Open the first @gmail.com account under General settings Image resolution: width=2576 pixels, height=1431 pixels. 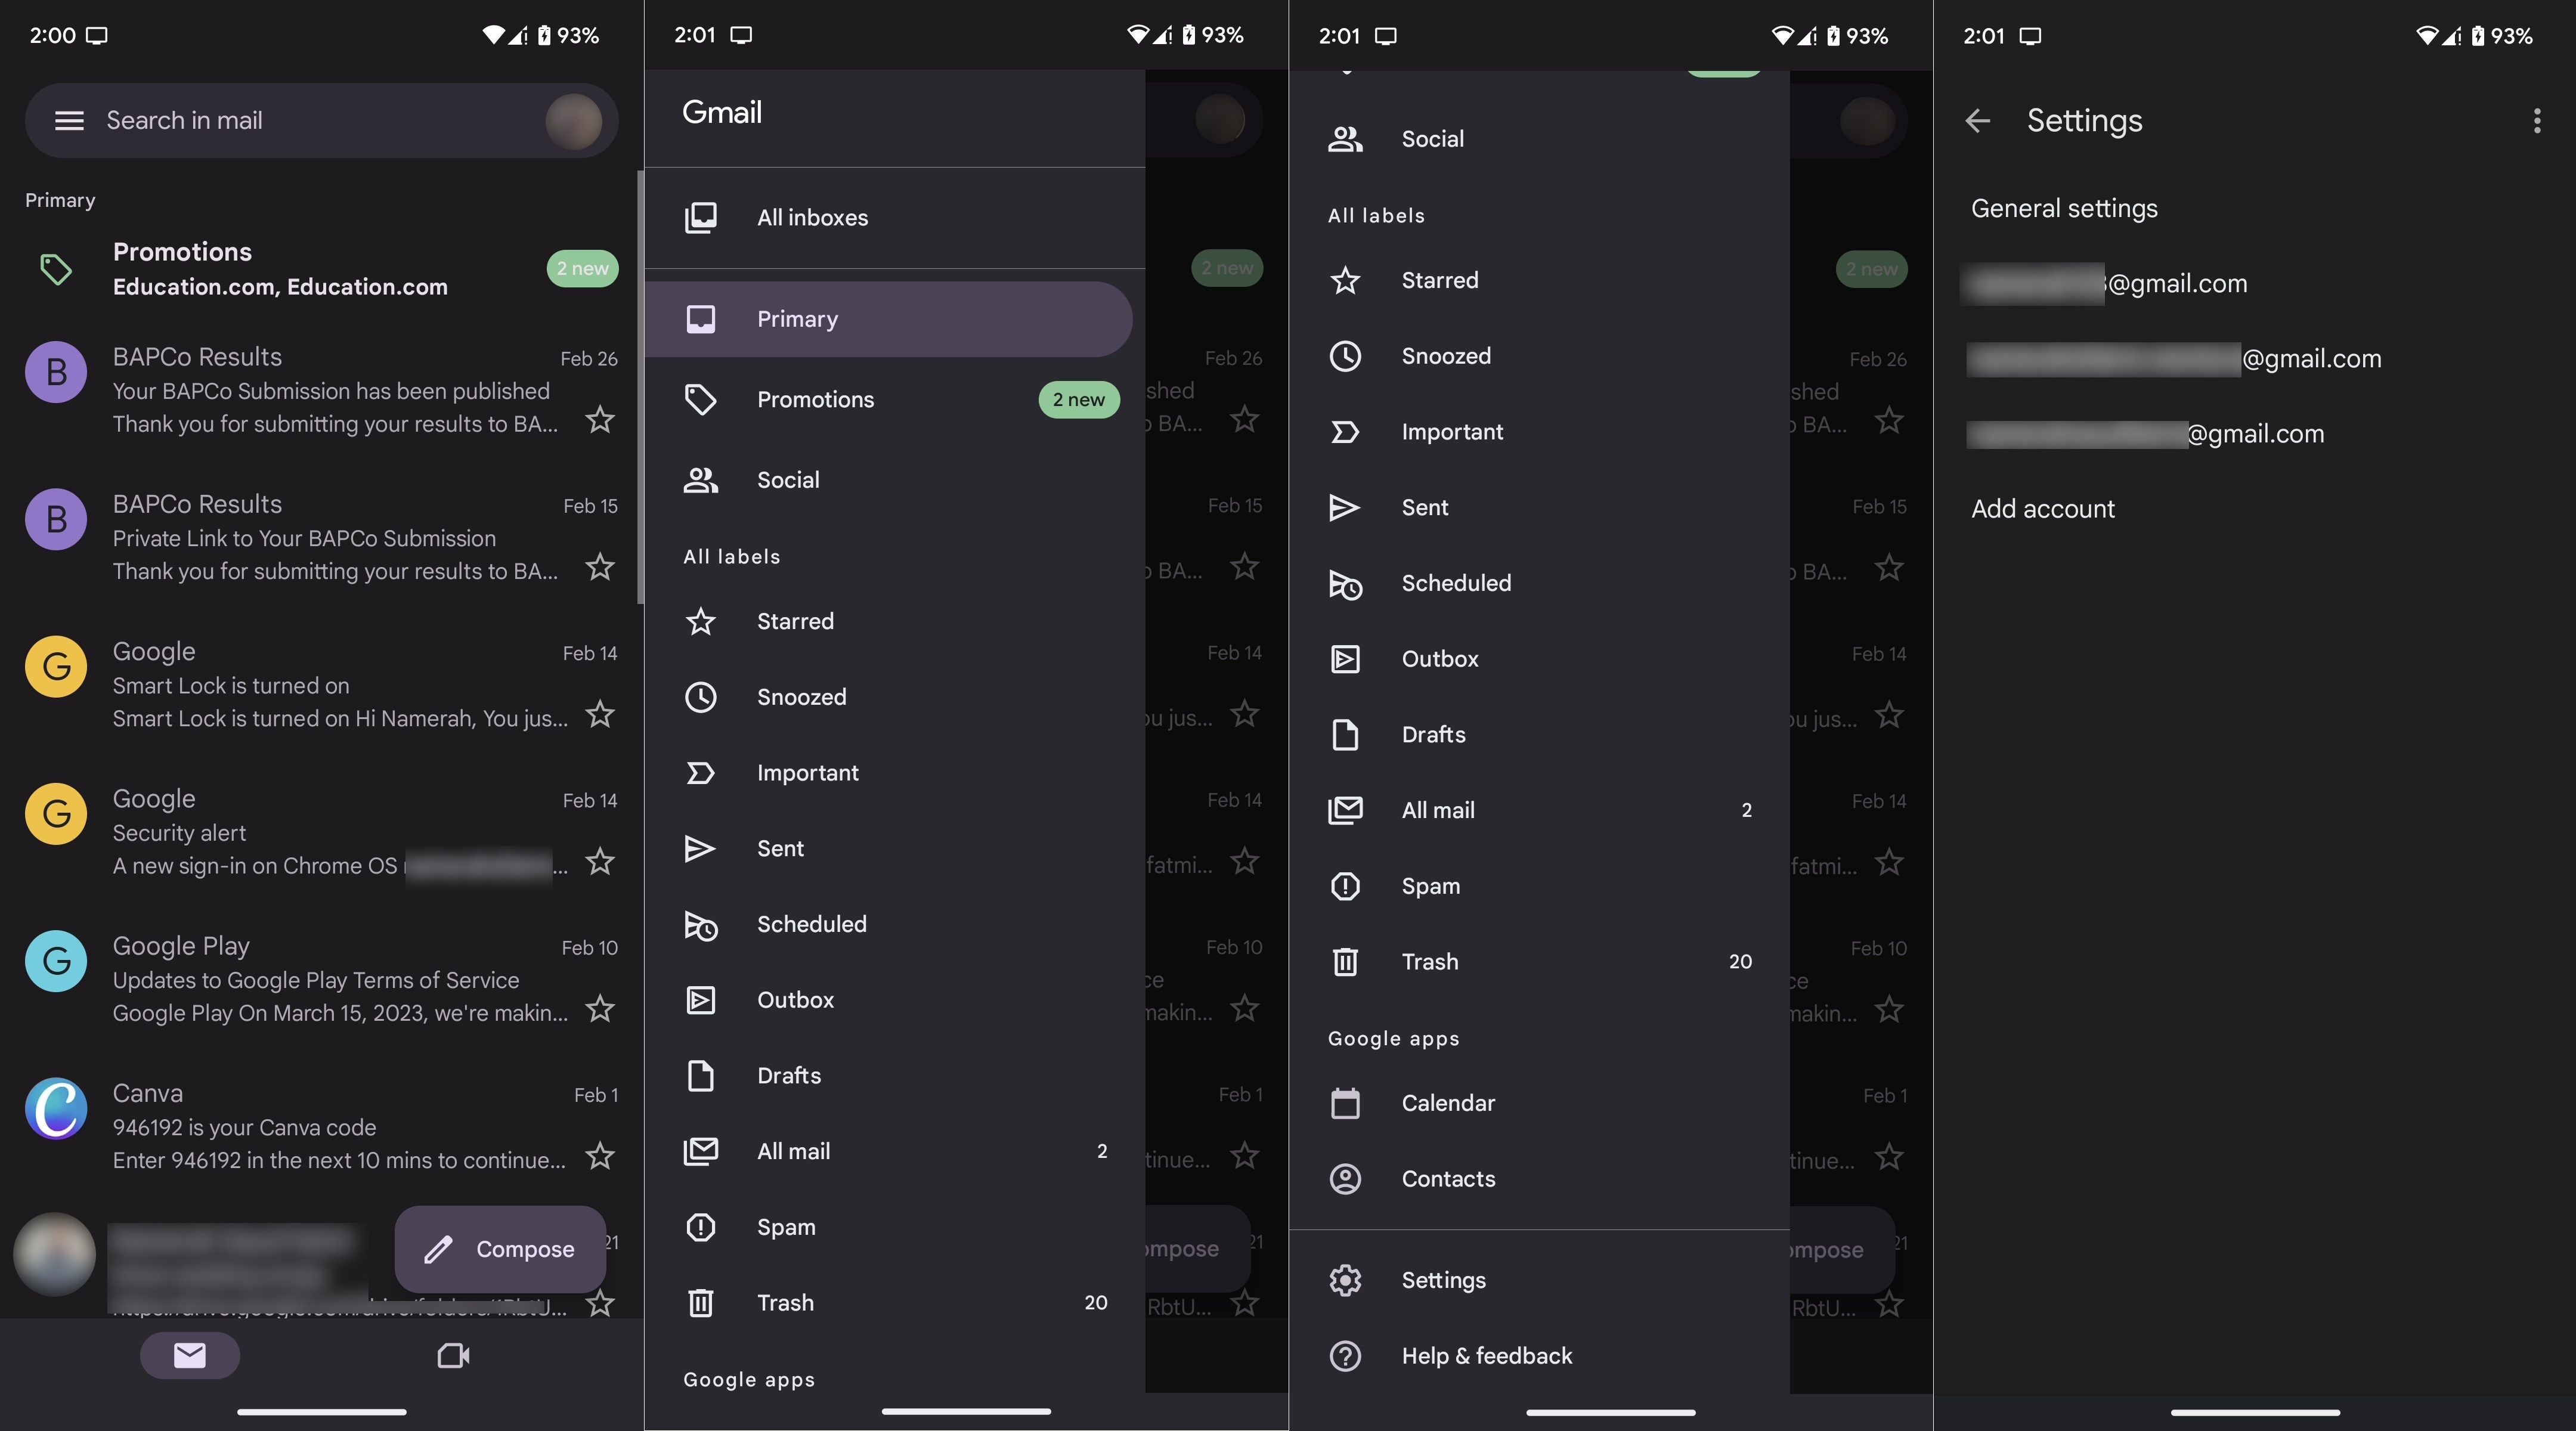tap(2254, 284)
